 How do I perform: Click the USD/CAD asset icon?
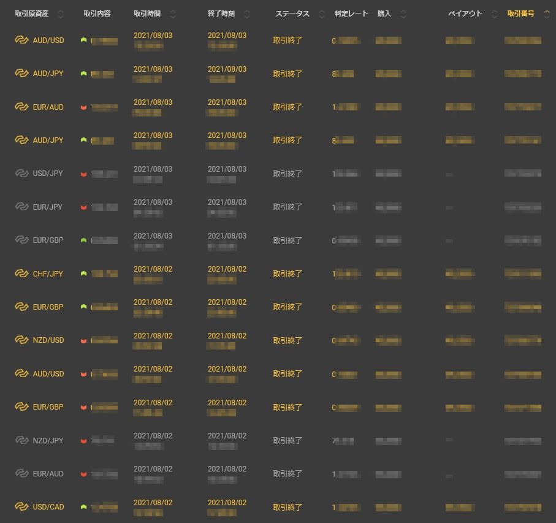(22, 507)
